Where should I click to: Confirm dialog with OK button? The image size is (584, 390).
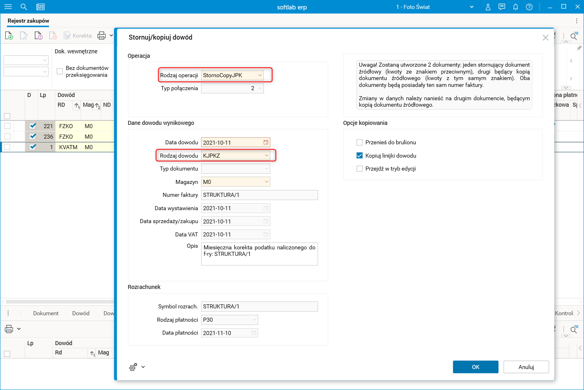coord(476,367)
